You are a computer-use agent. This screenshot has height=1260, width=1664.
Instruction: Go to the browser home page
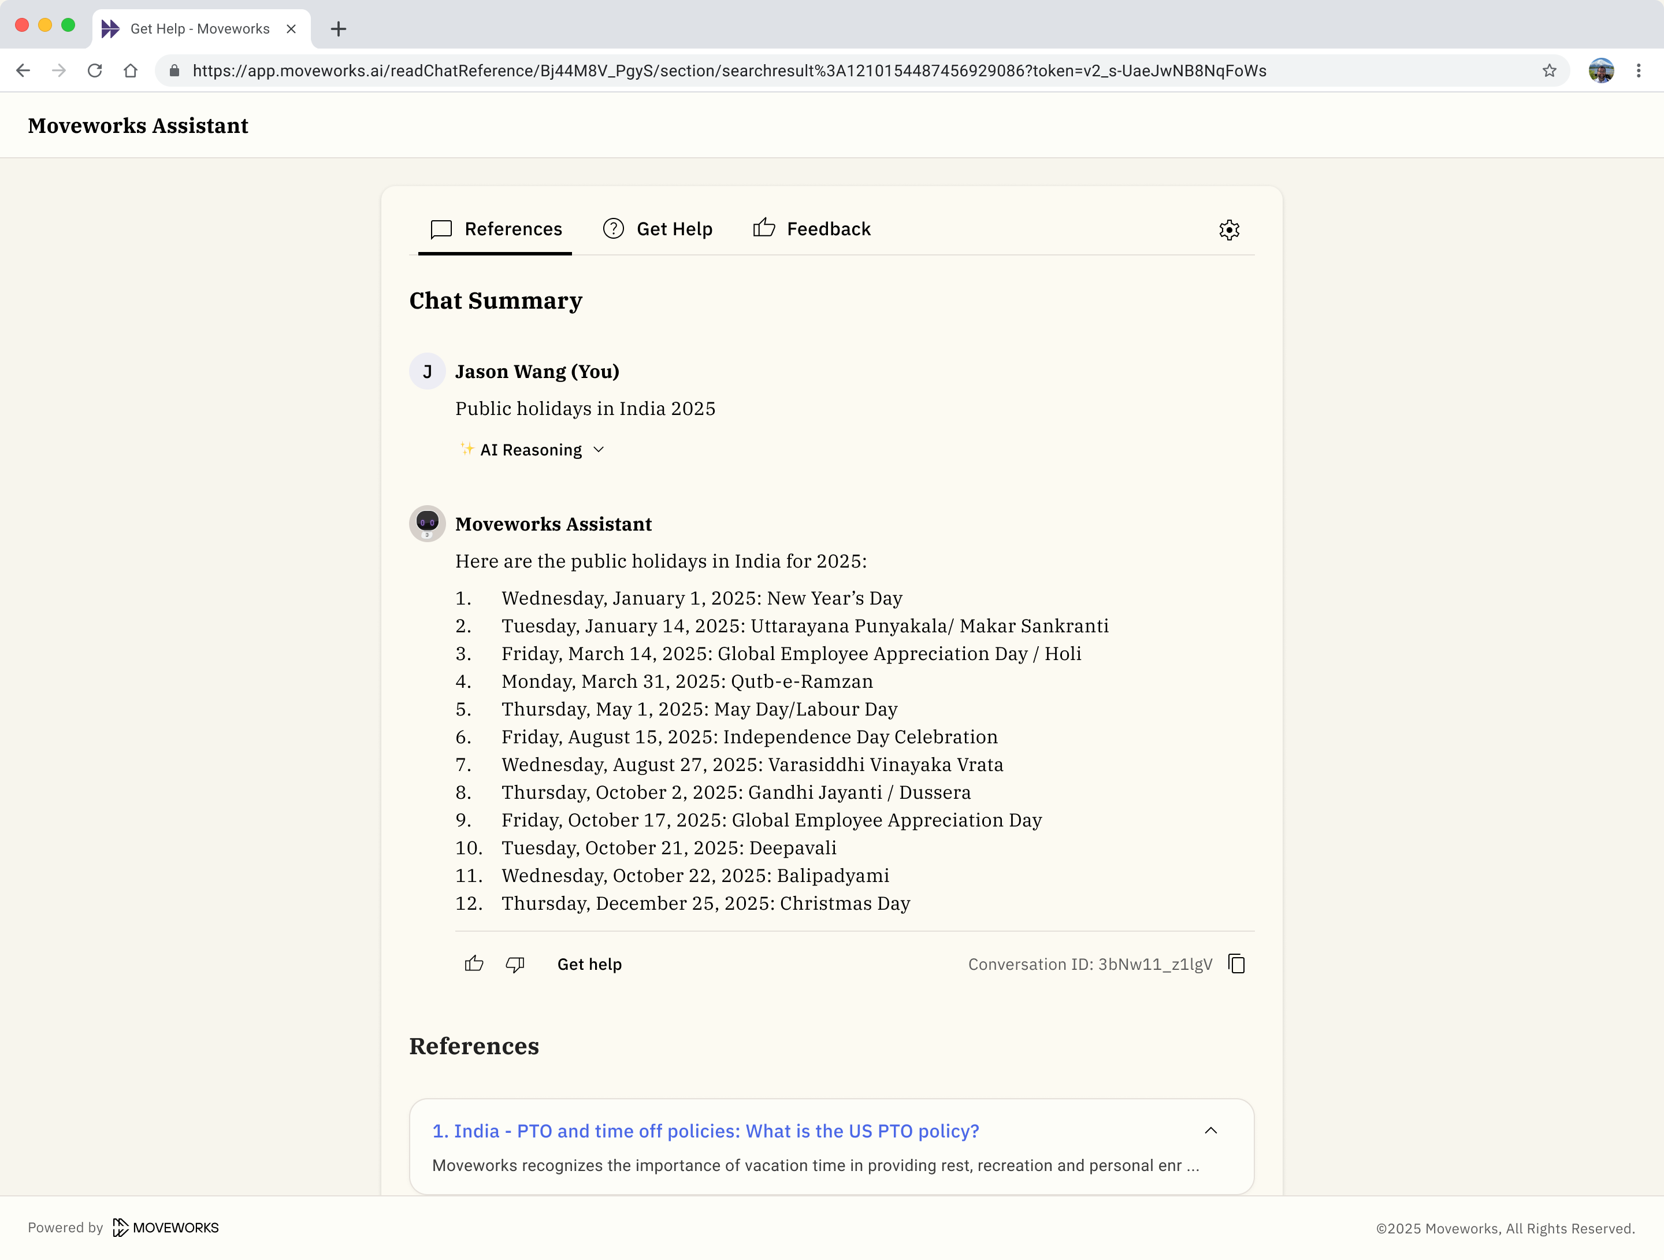(x=131, y=71)
